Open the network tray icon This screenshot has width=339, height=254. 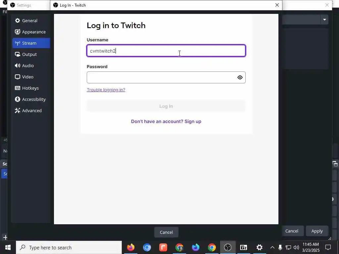click(x=288, y=247)
